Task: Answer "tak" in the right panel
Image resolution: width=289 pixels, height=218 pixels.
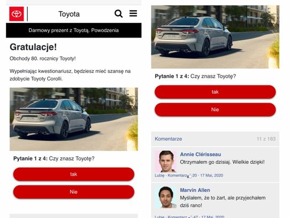Action: tap(215, 92)
